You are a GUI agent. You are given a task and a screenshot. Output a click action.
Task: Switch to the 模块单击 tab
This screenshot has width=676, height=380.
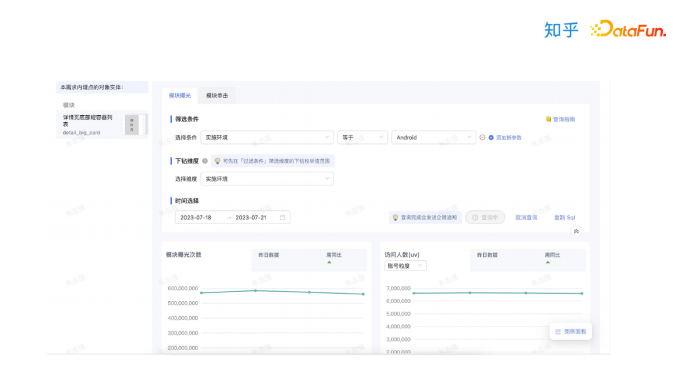[x=217, y=96]
